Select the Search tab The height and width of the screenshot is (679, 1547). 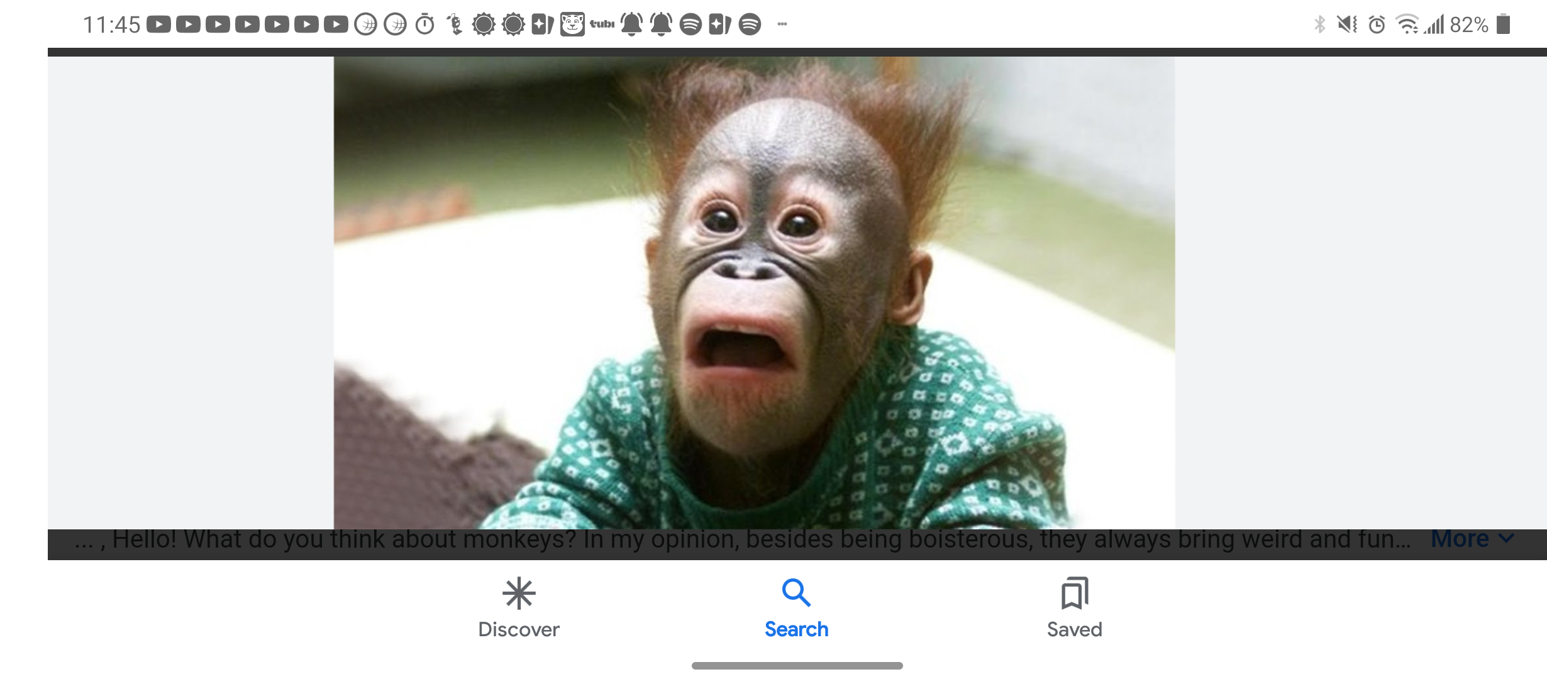[x=796, y=607]
